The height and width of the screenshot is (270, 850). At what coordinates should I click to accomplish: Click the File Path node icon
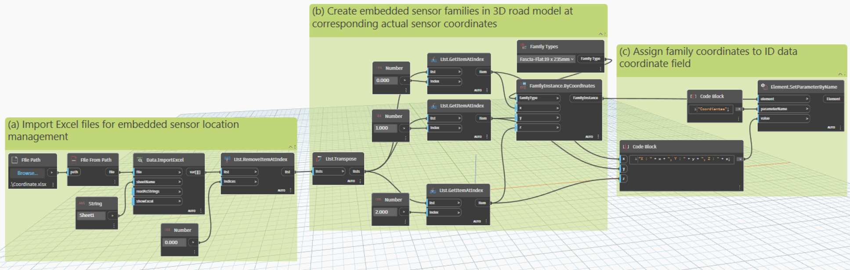click(x=14, y=160)
